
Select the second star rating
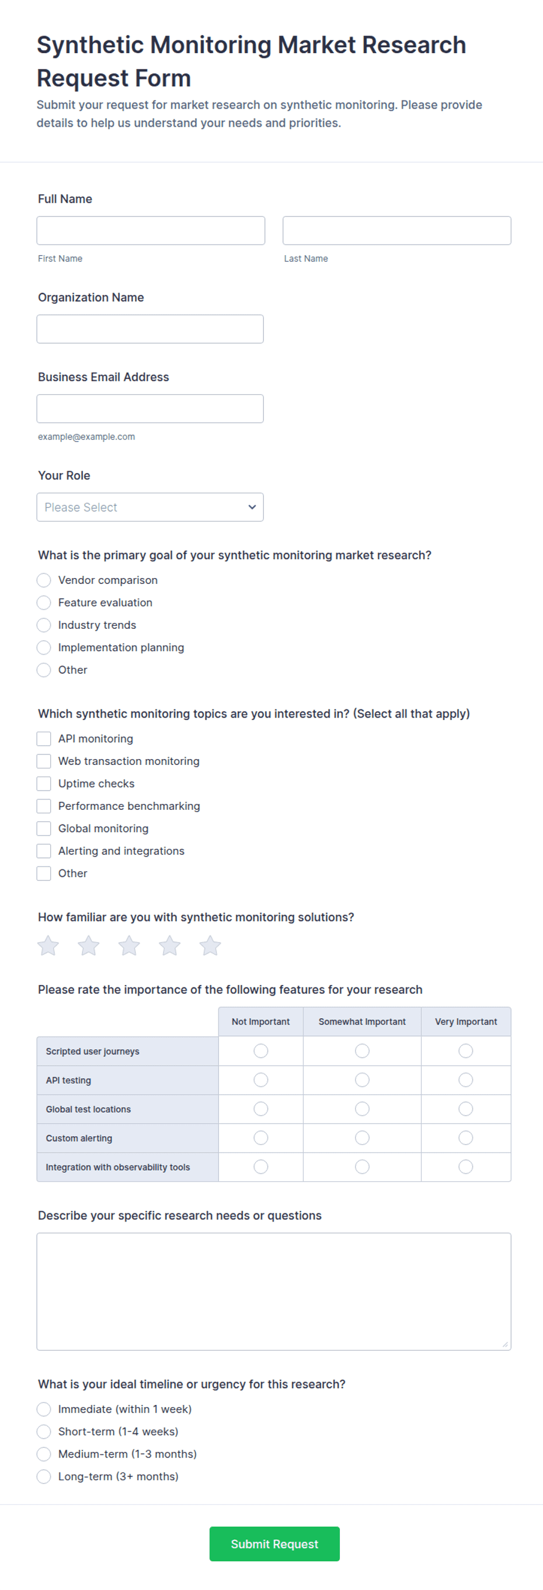(x=89, y=945)
